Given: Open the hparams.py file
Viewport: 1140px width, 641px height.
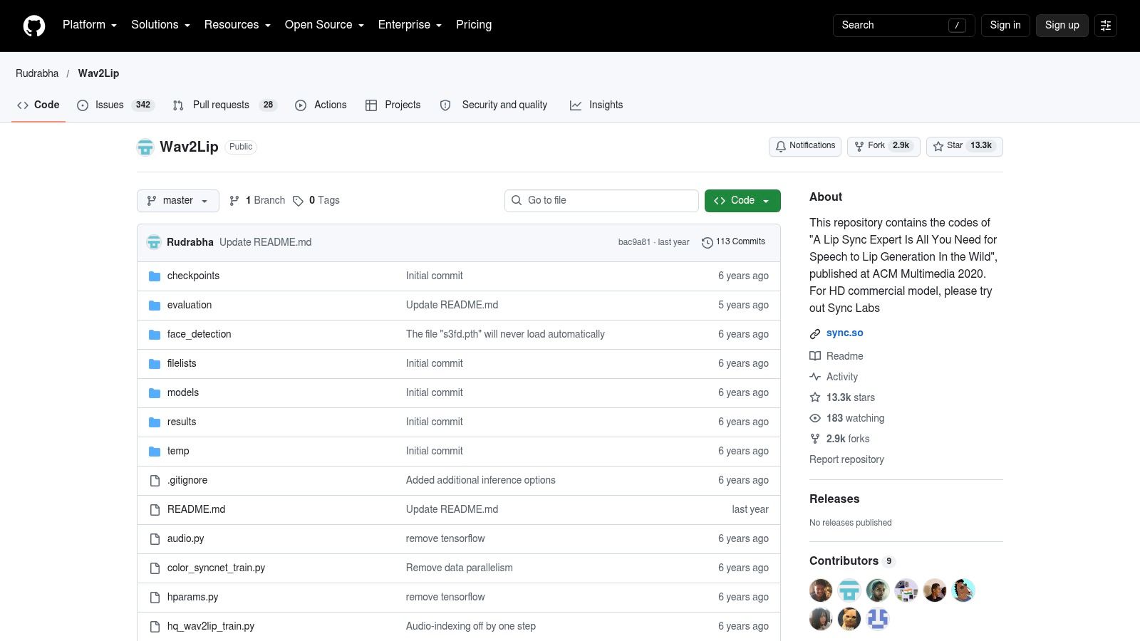Looking at the screenshot, I should 192,597.
